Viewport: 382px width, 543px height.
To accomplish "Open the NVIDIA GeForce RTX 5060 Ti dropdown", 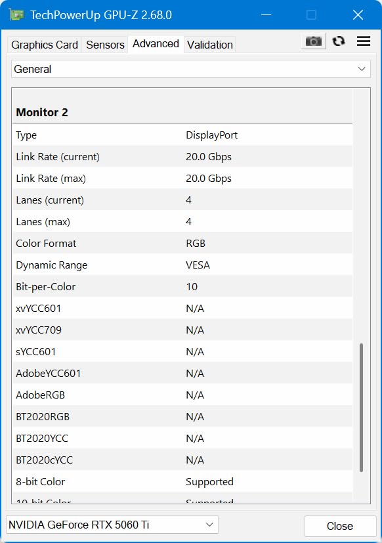I will 112,525.
